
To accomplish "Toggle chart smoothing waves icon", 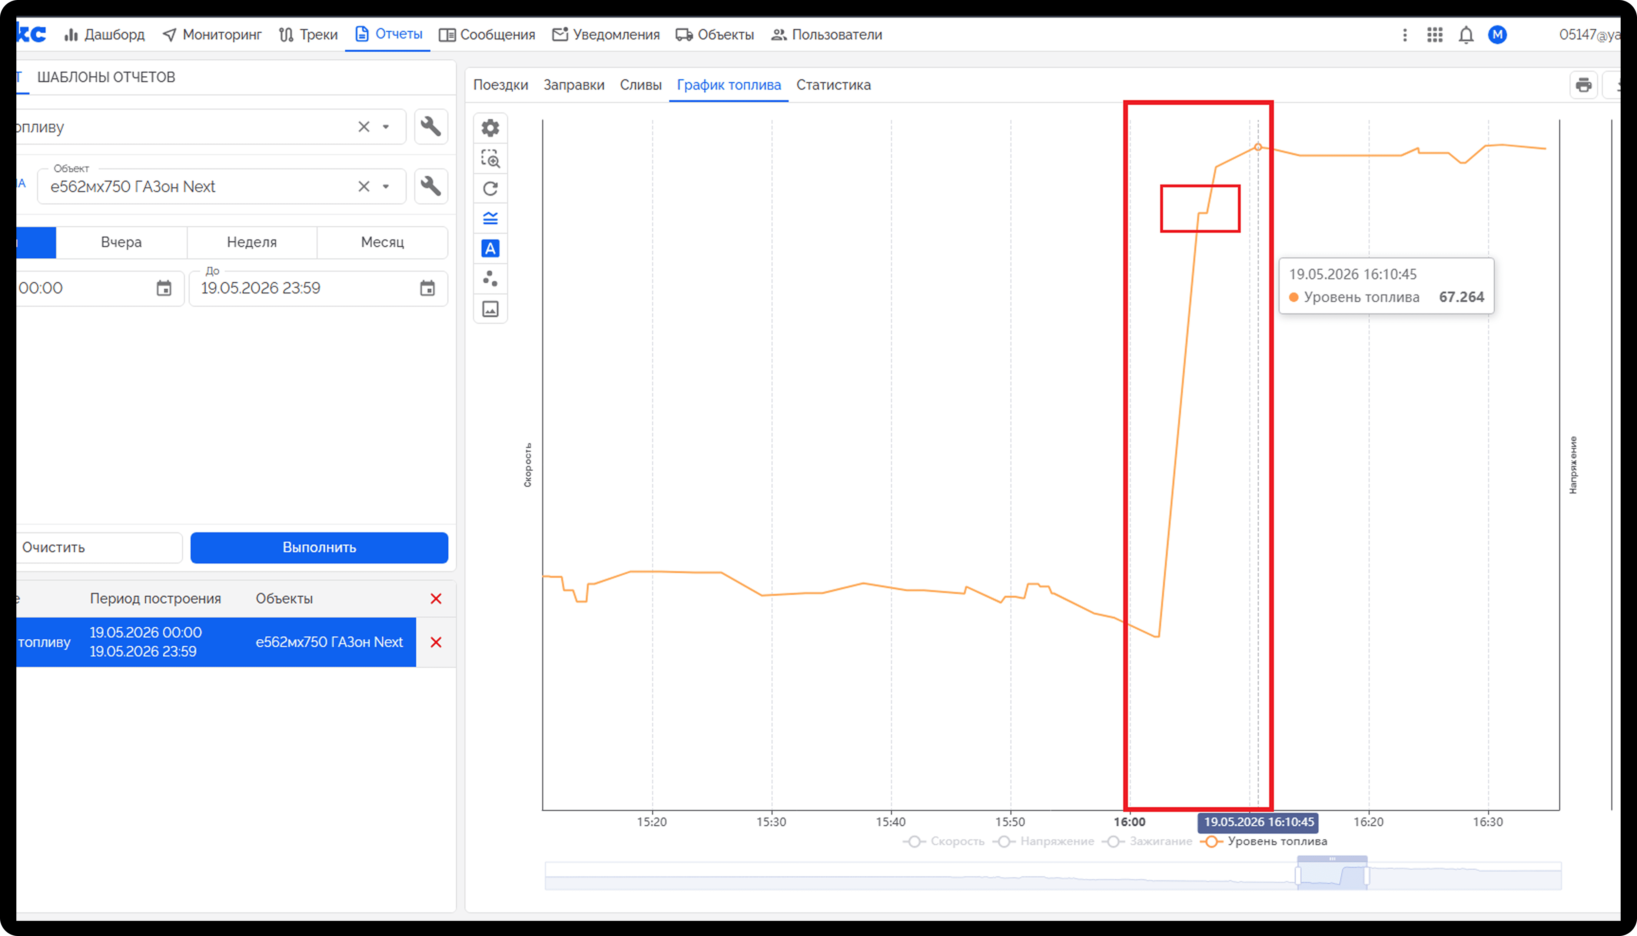I will [x=490, y=219].
